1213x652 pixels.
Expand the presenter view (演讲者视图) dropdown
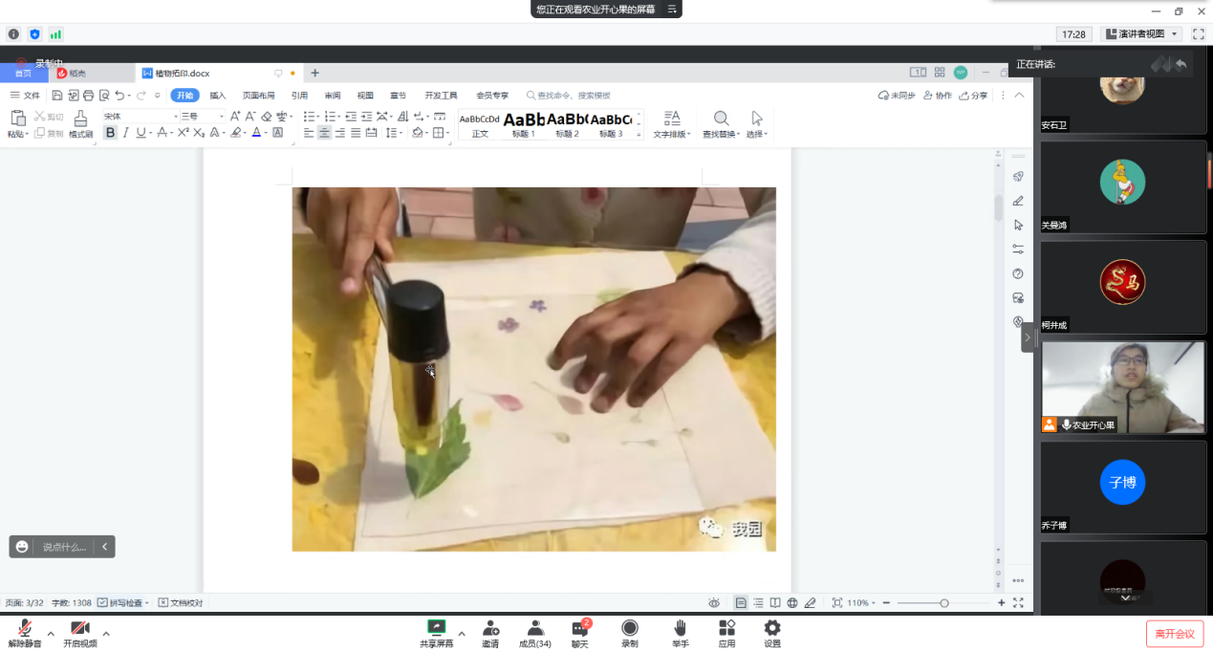[x=1174, y=34]
